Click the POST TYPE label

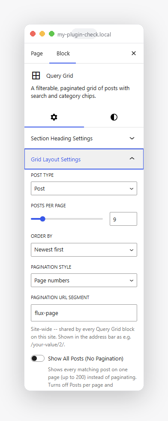(42, 175)
